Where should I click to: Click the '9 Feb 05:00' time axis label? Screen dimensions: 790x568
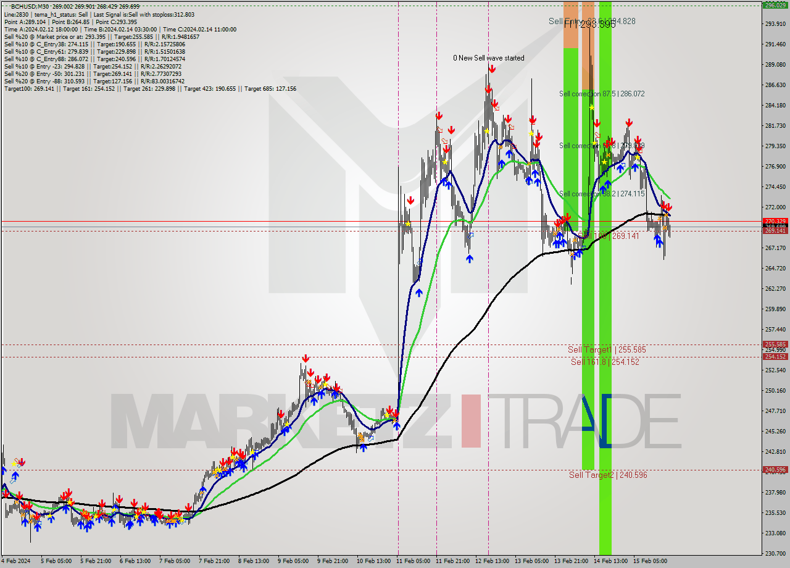click(293, 561)
